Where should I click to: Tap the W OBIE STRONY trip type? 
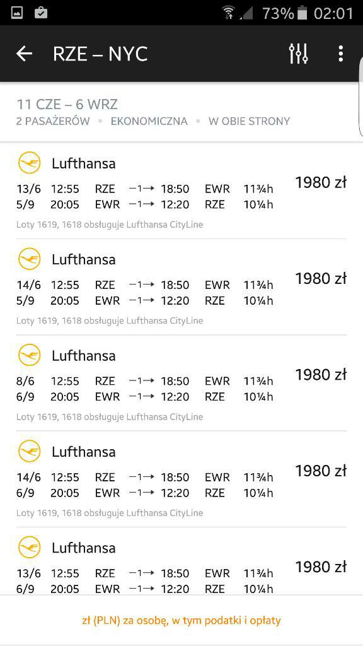point(249,121)
